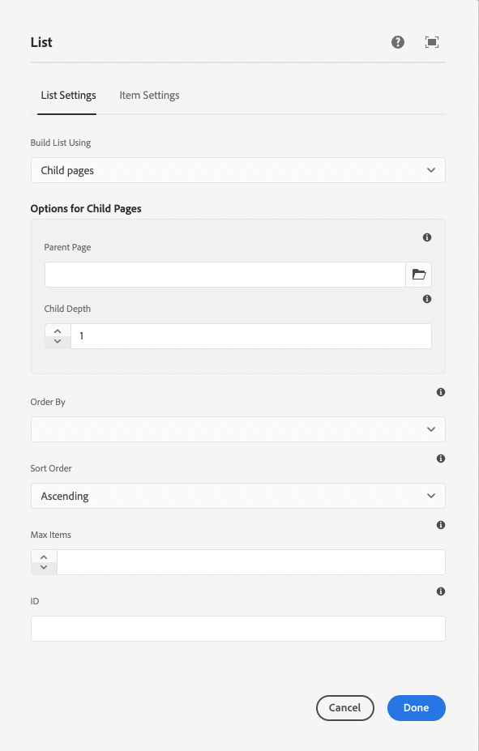Screen dimensions: 479x751
Task: Increase the Max Items value
Action: tap(43, 556)
